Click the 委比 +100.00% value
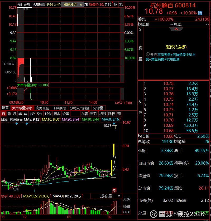 [x=164, y=19]
